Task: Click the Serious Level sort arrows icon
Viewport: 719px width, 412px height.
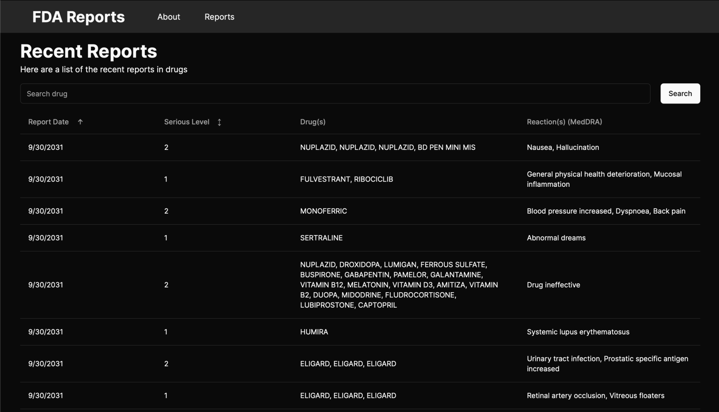Action: (219, 122)
